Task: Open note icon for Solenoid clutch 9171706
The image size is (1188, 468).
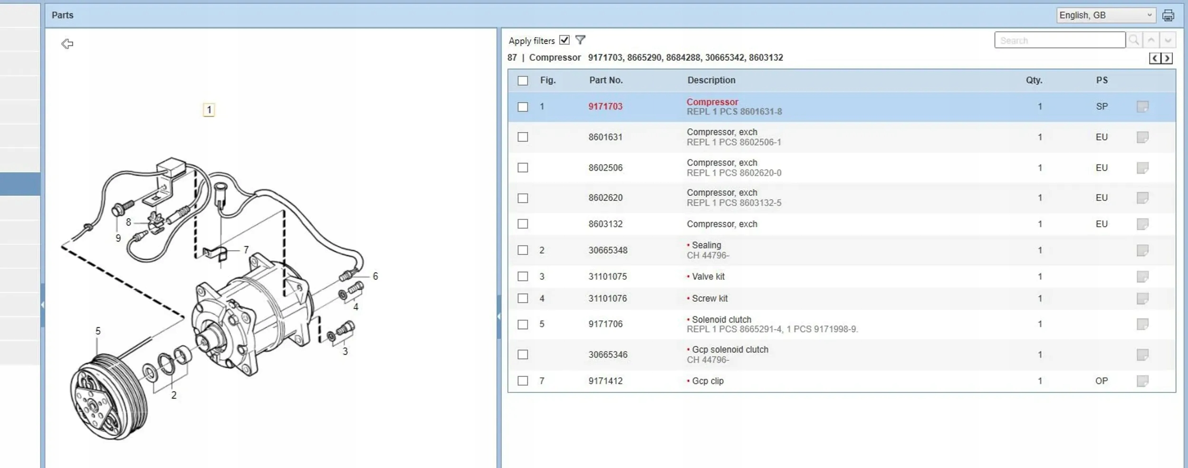Action: pyautogui.click(x=1142, y=324)
